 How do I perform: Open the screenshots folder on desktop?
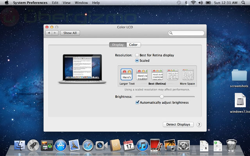tap(239, 75)
